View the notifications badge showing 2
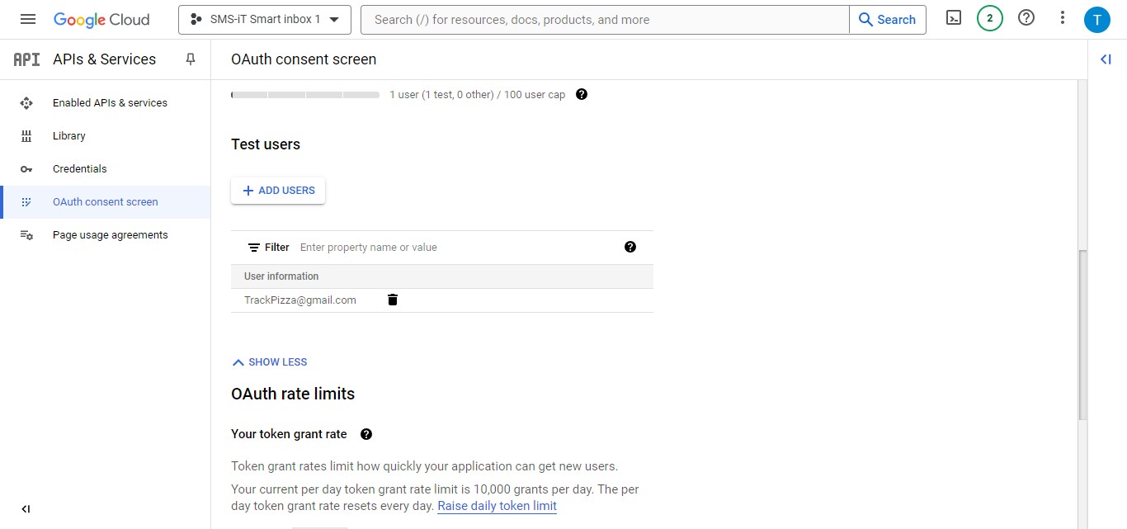Screen dimensions: 1127x529 click(x=989, y=17)
